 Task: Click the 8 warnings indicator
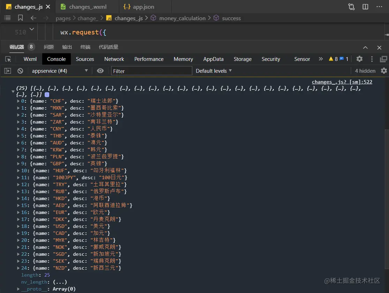pyautogui.click(x=333, y=59)
